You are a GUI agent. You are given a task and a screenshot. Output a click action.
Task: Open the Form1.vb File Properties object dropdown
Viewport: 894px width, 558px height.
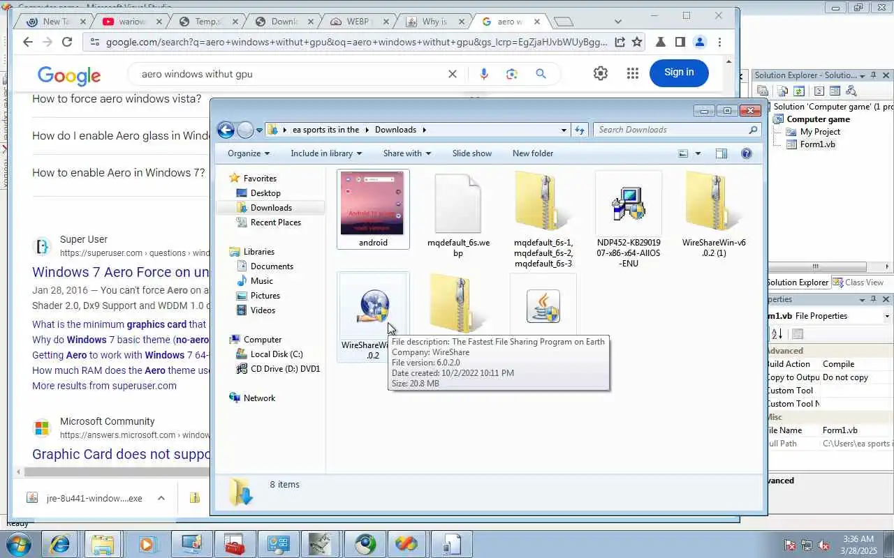[887, 316]
